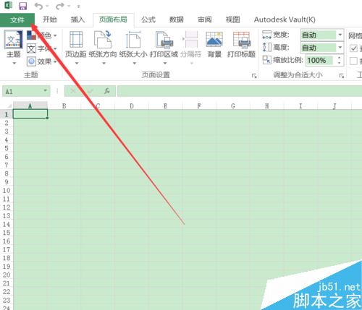Select row 5 header
Image resolution: width=362 pixels, height=310 pixels.
(7, 148)
